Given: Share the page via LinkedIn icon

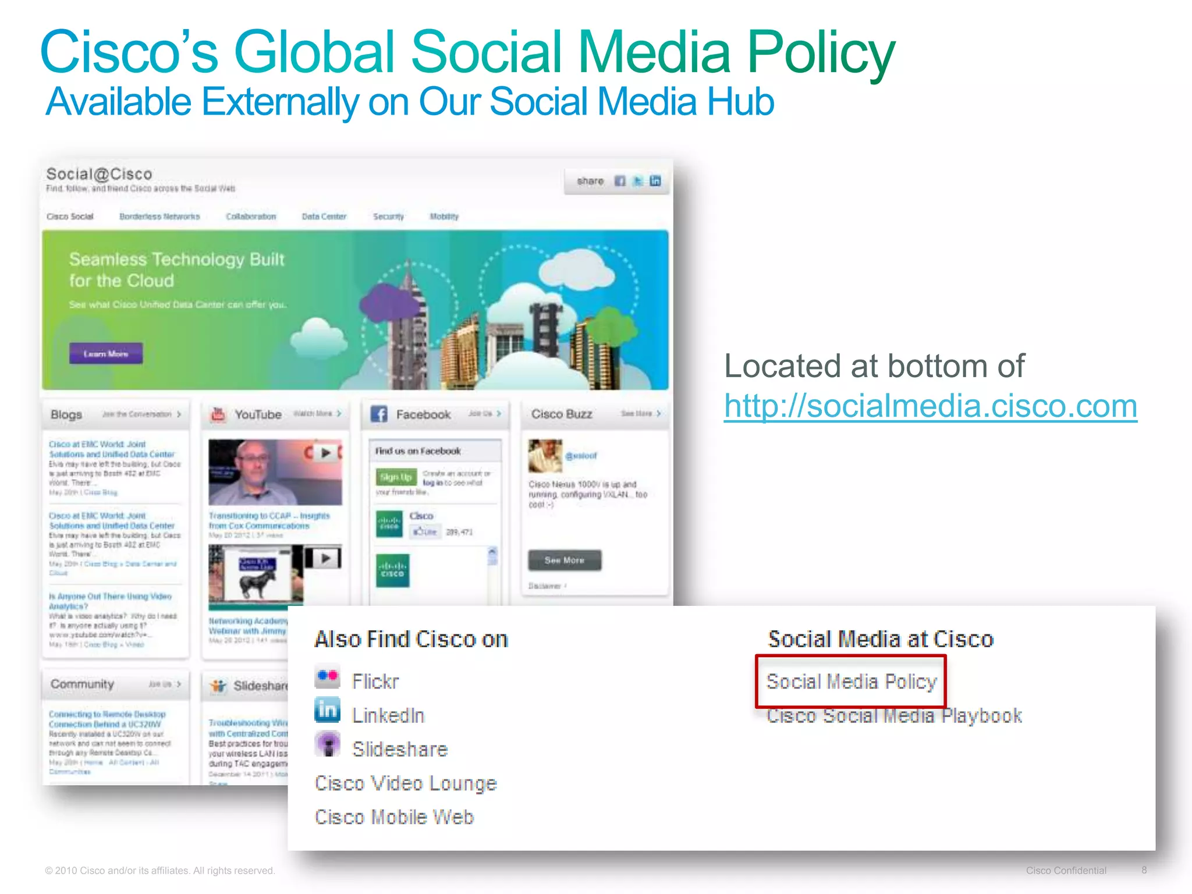Looking at the screenshot, I should (655, 181).
